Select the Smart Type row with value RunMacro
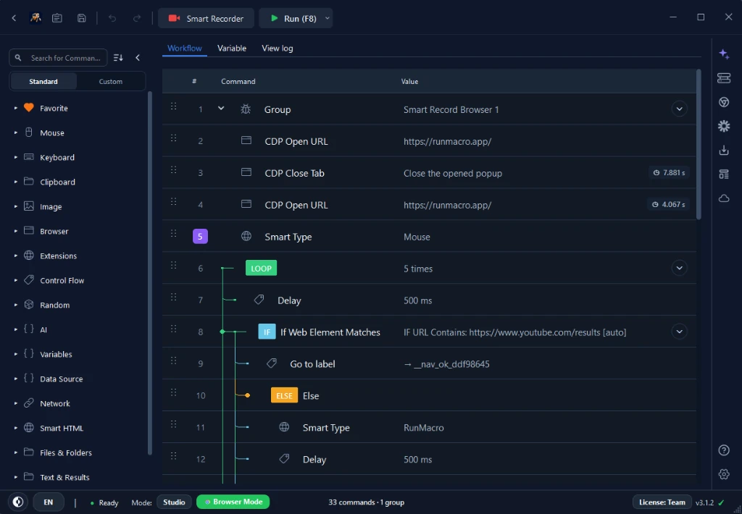 pyautogui.click(x=429, y=427)
